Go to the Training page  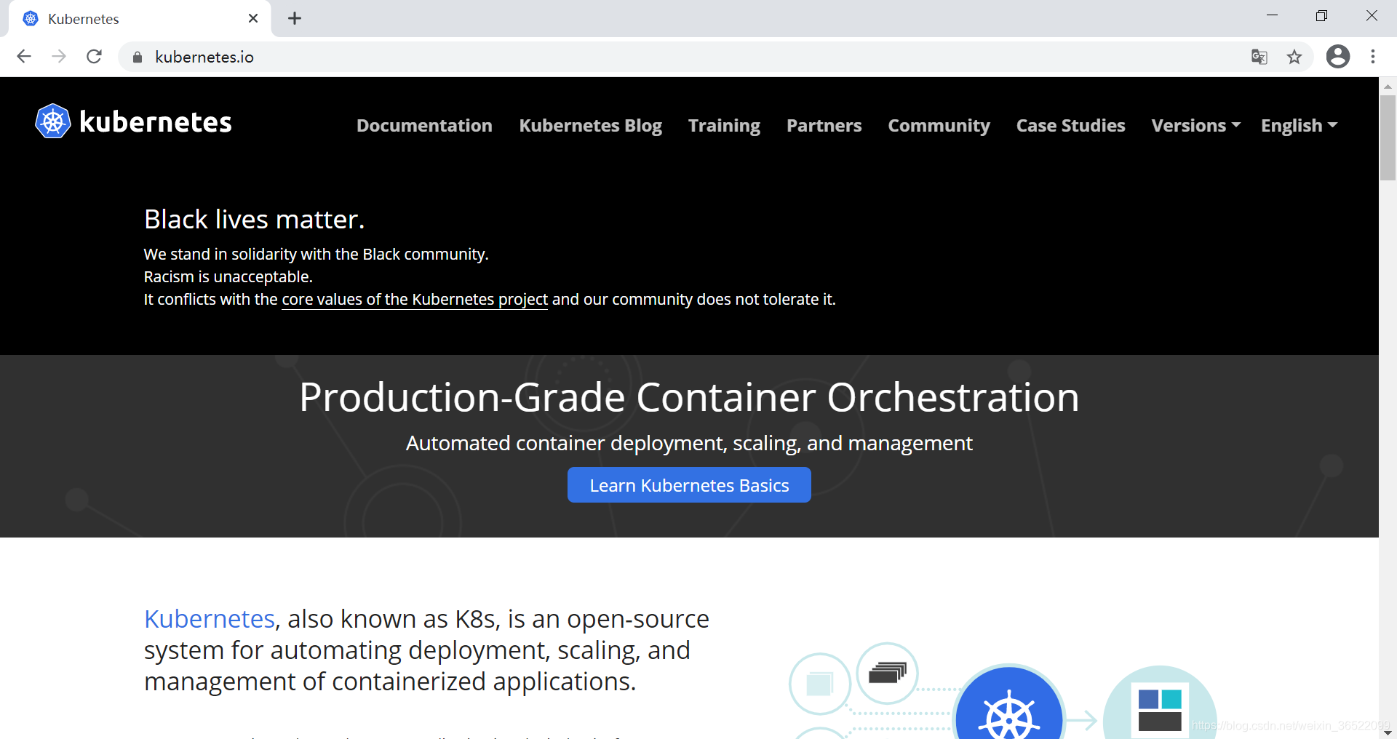click(x=724, y=125)
